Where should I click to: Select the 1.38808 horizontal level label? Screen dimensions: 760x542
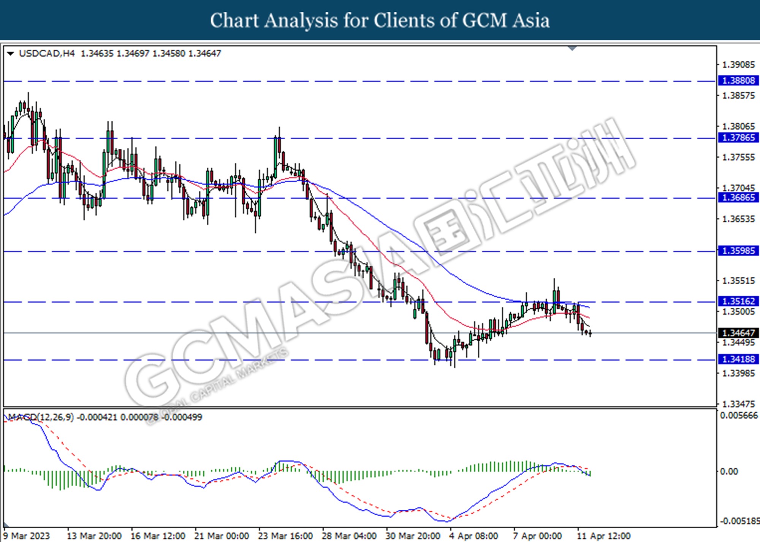tap(738, 80)
